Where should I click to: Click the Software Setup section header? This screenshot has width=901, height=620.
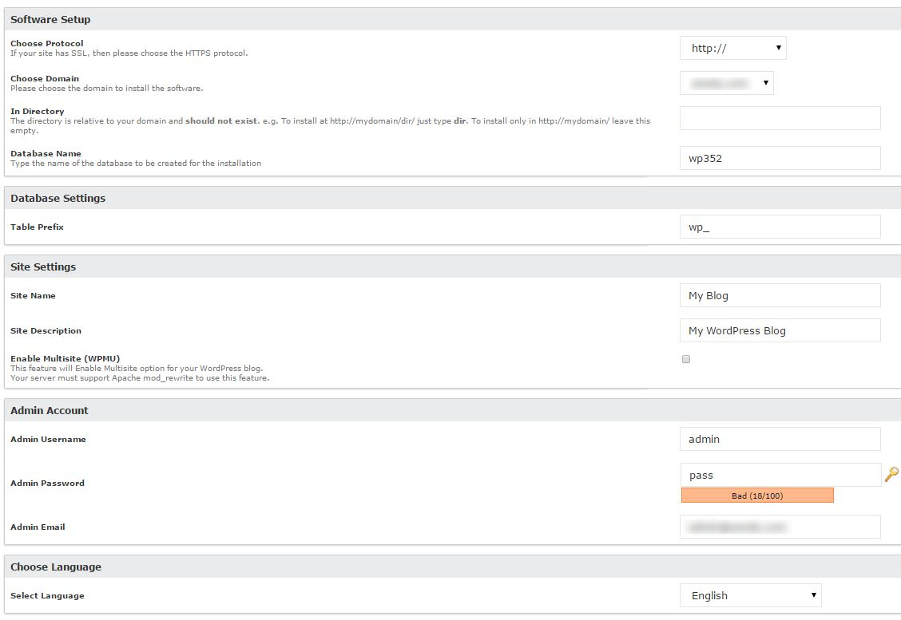click(50, 19)
